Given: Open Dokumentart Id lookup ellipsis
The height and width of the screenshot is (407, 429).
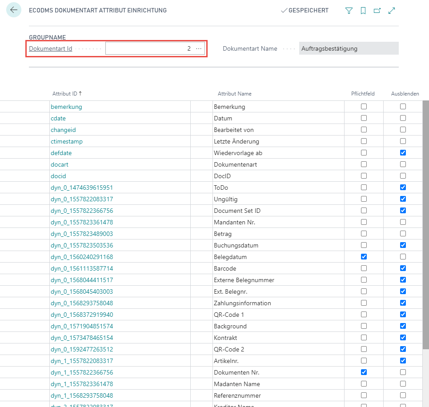Looking at the screenshot, I should click(199, 48).
